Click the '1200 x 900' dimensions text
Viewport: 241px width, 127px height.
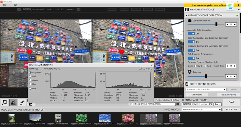click(59, 10)
